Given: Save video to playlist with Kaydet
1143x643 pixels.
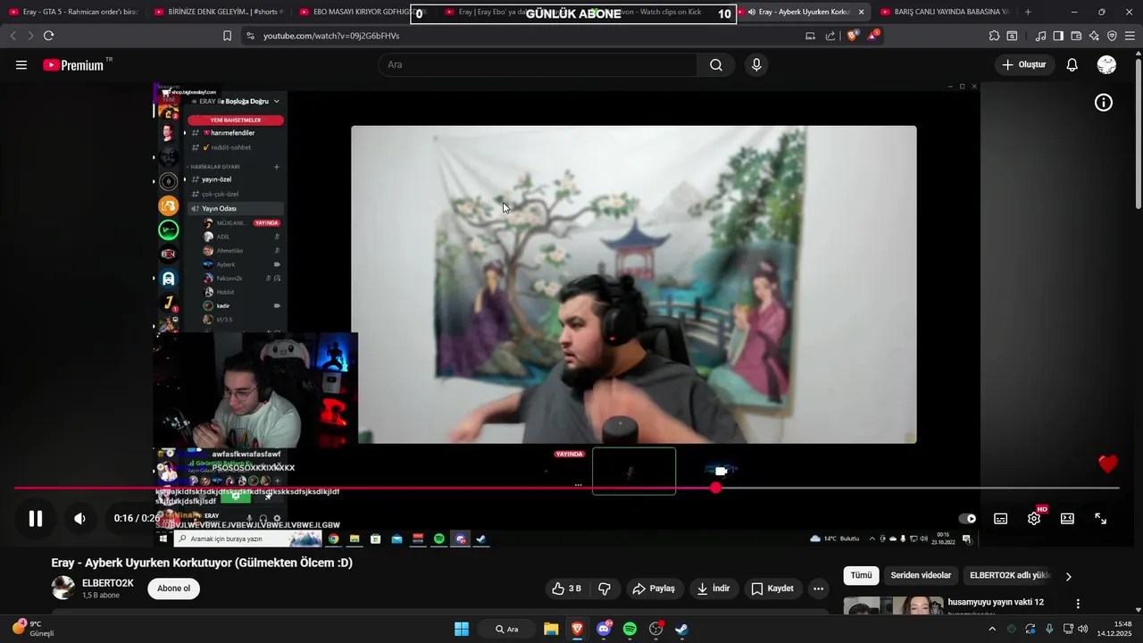Looking at the screenshot, I should [772, 589].
